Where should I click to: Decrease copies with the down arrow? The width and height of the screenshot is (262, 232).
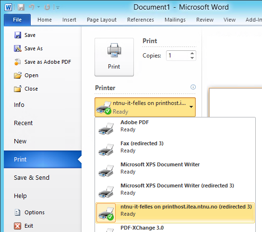click(192, 58)
